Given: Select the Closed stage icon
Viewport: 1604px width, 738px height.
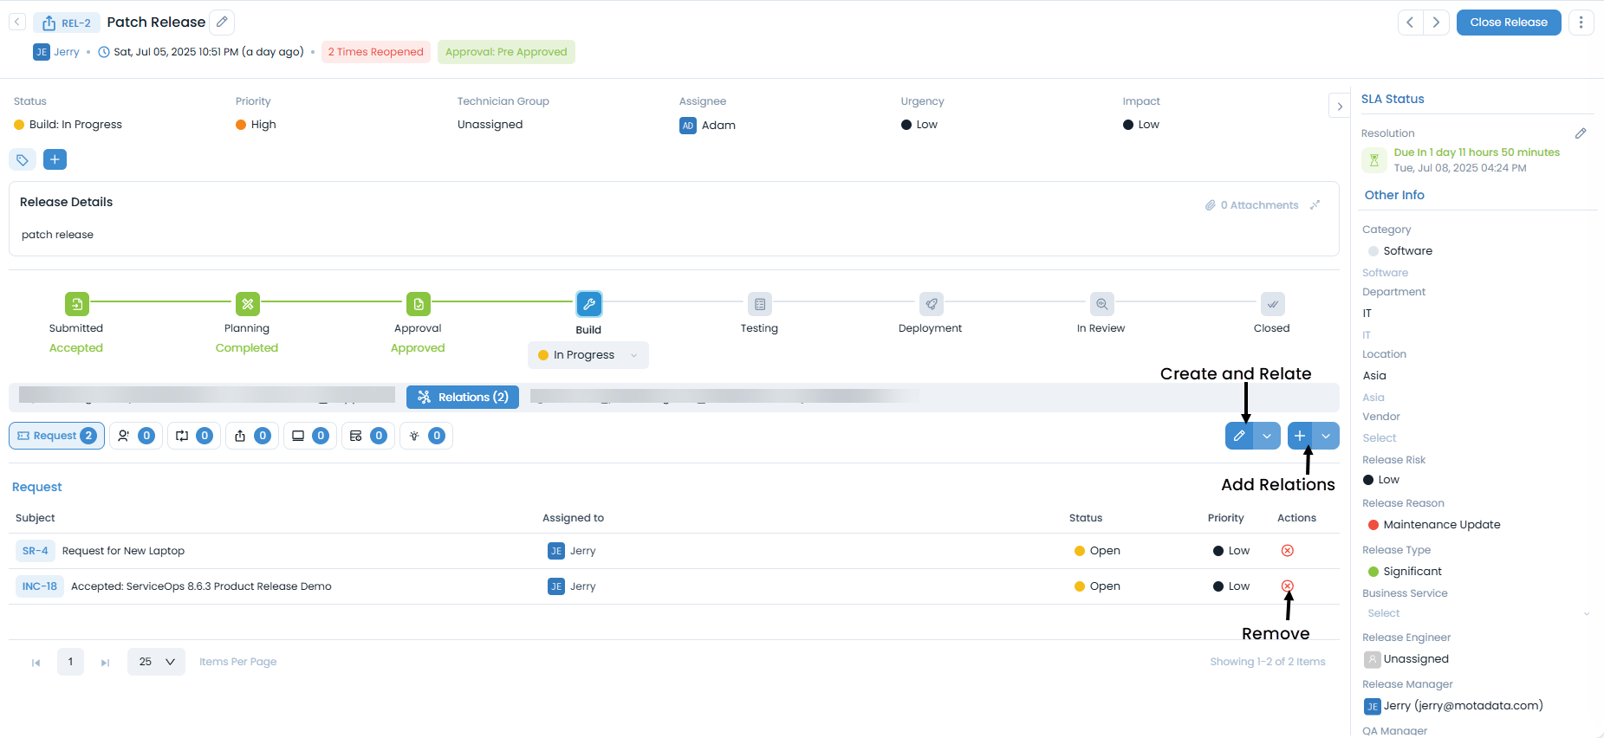Looking at the screenshot, I should (x=1272, y=304).
